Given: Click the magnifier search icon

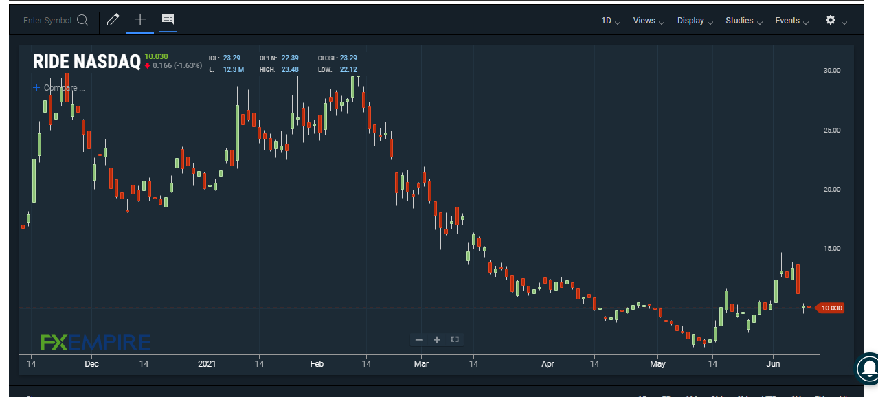Looking at the screenshot, I should pos(83,21).
